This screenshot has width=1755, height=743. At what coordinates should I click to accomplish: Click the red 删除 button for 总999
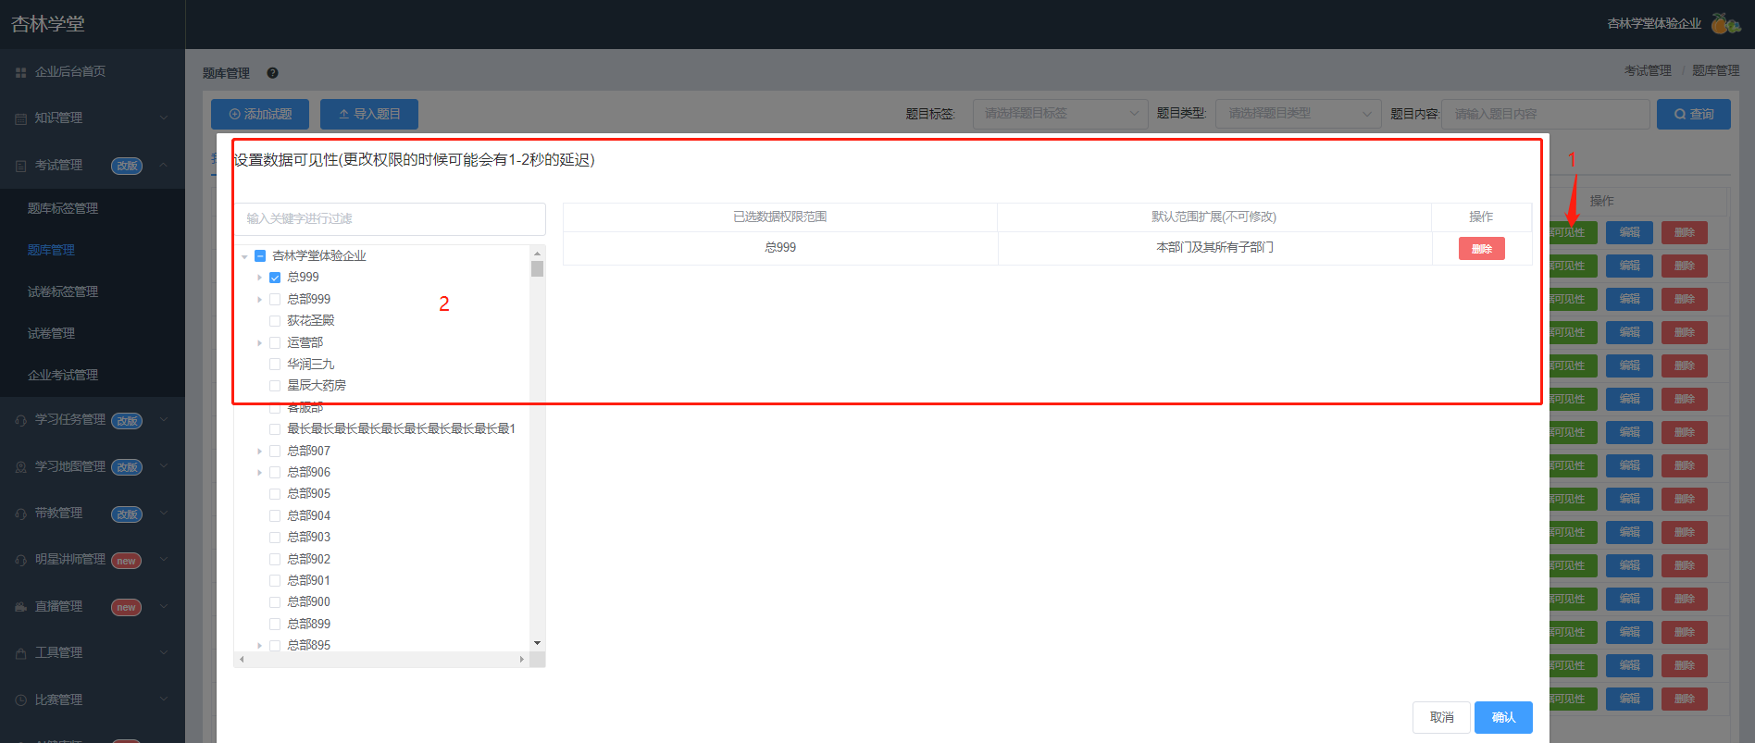click(1481, 248)
